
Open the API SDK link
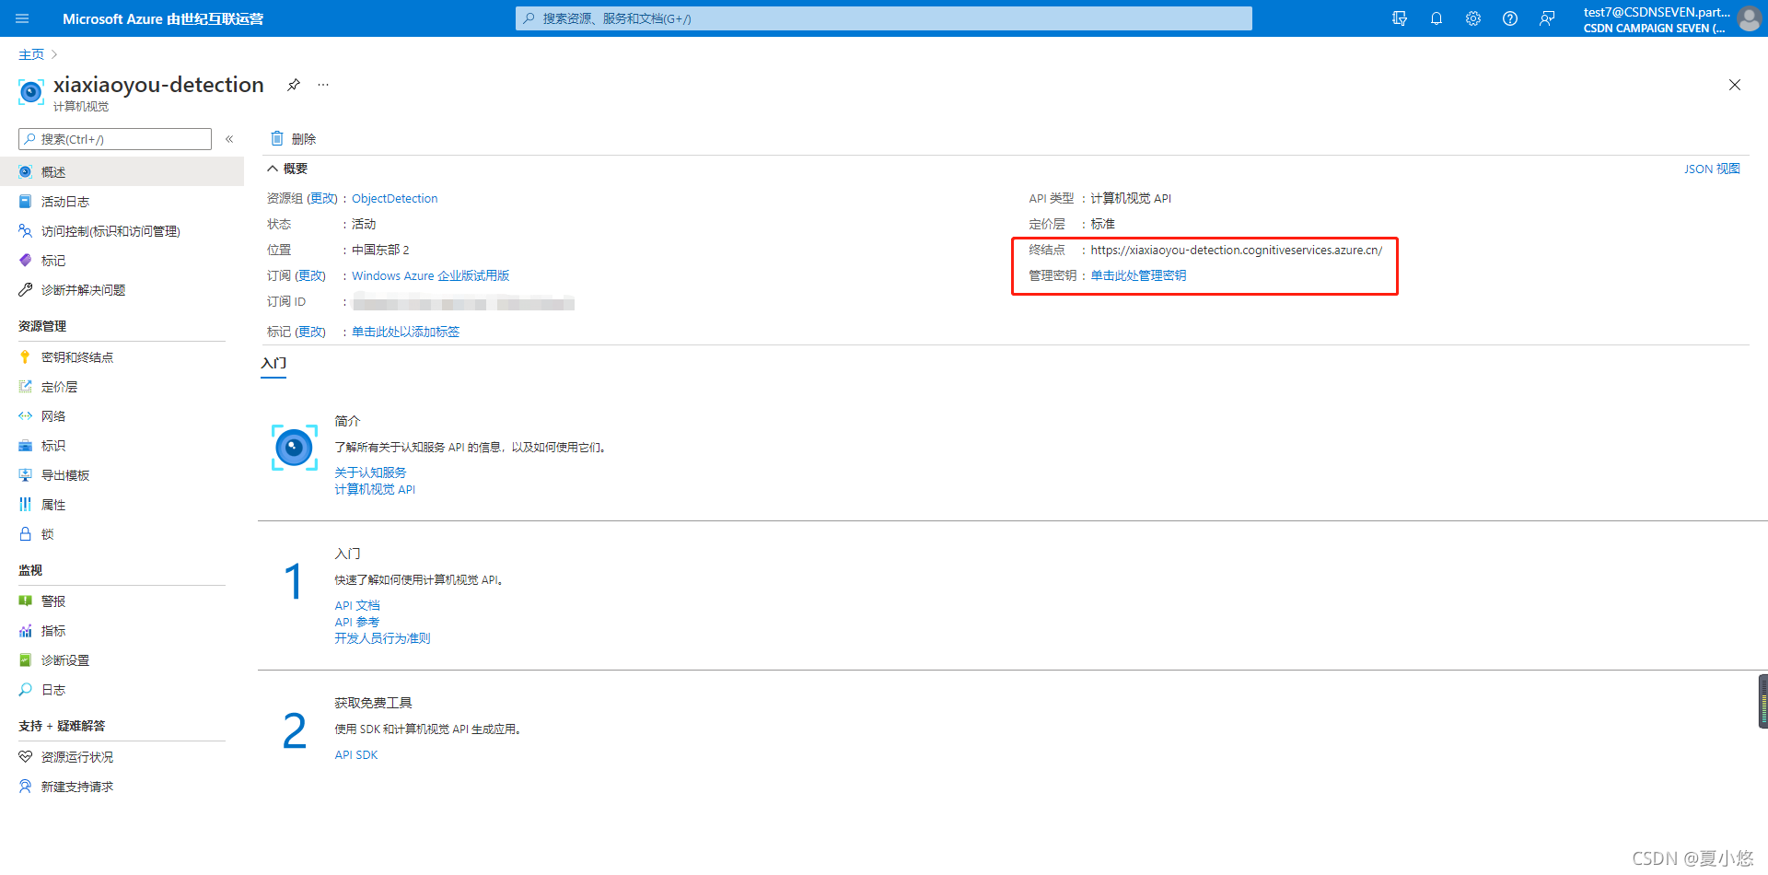[x=356, y=755]
